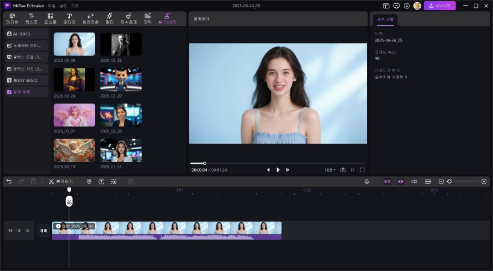The height and width of the screenshot is (271, 493).
Task: Open the download center icon
Action: pyautogui.click(x=407, y=6)
